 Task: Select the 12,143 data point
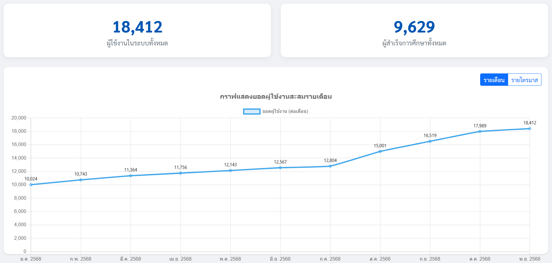[230, 171]
